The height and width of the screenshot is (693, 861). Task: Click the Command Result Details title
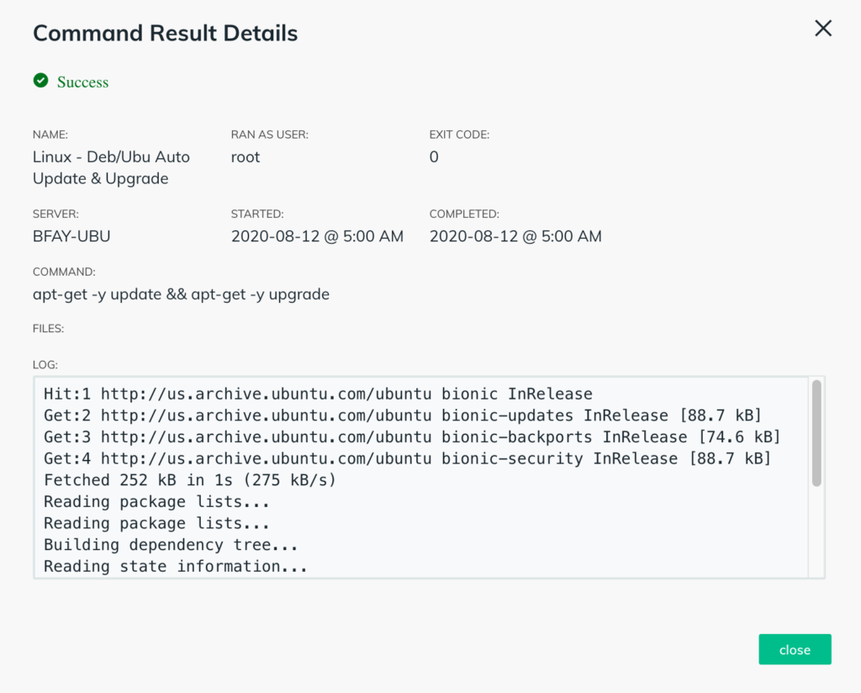coord(165,34)
